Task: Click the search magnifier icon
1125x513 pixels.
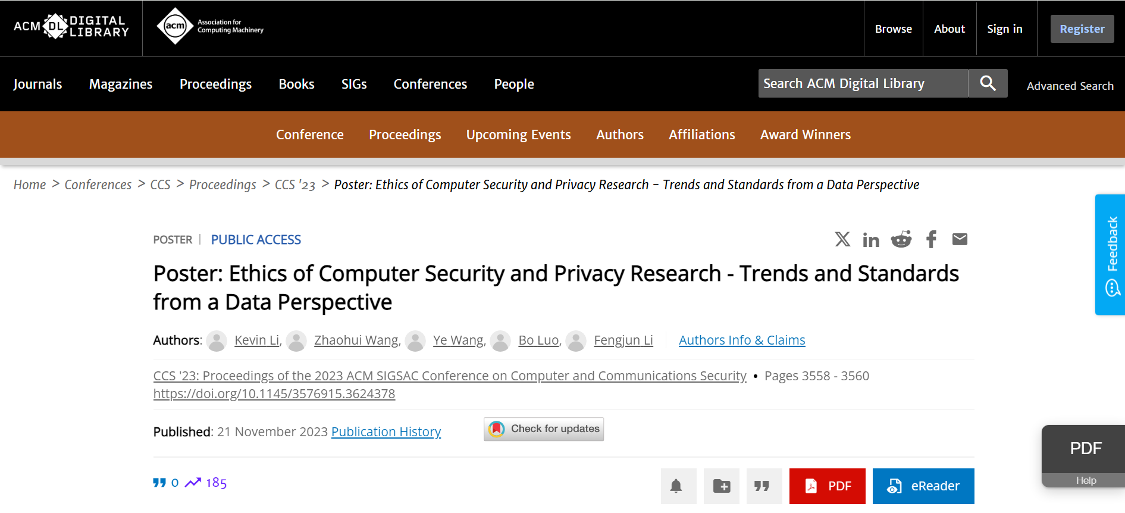Action: (x=988, y=83)
